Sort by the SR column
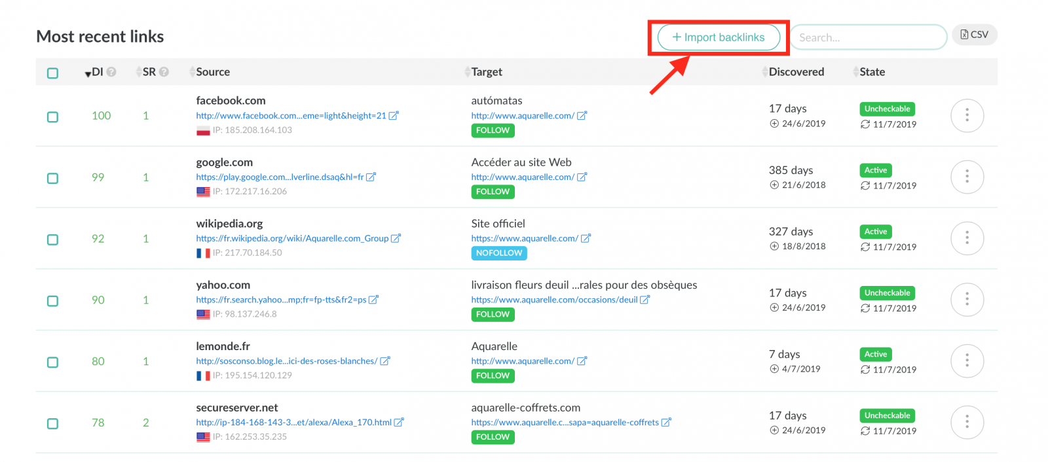Screen dimensions: 1048x462 [x=145, y=72]
